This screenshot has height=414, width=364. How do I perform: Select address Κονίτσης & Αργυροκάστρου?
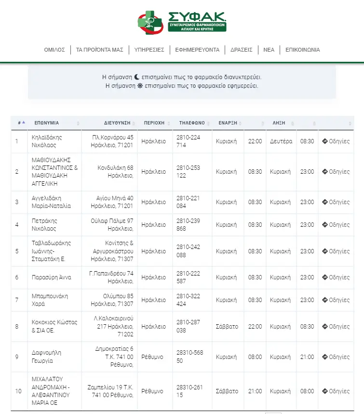[113, 247]
